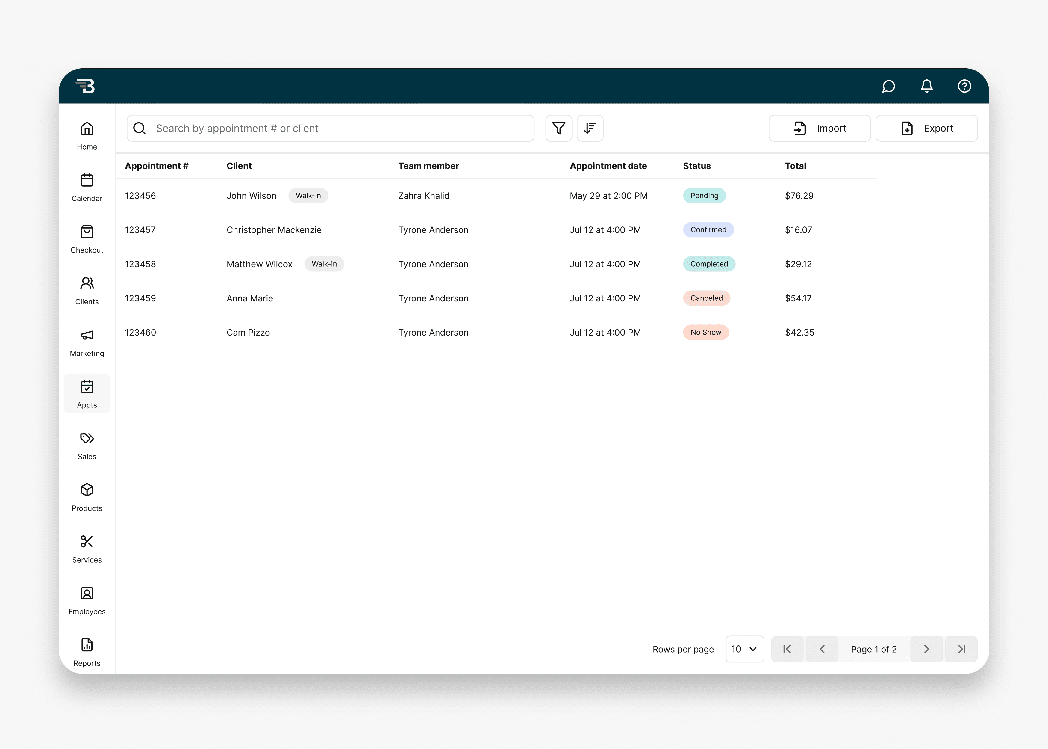The height and width of the screenshot is (749, 1048).
Task: Open chat messages icon in header
Action: 888,86
